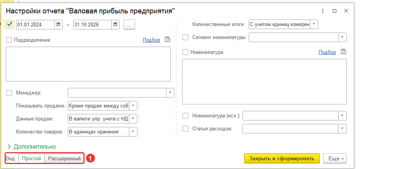417x169 pixels.
Task: Open the Количественные итоги dropdown
Action: point(314,24)
